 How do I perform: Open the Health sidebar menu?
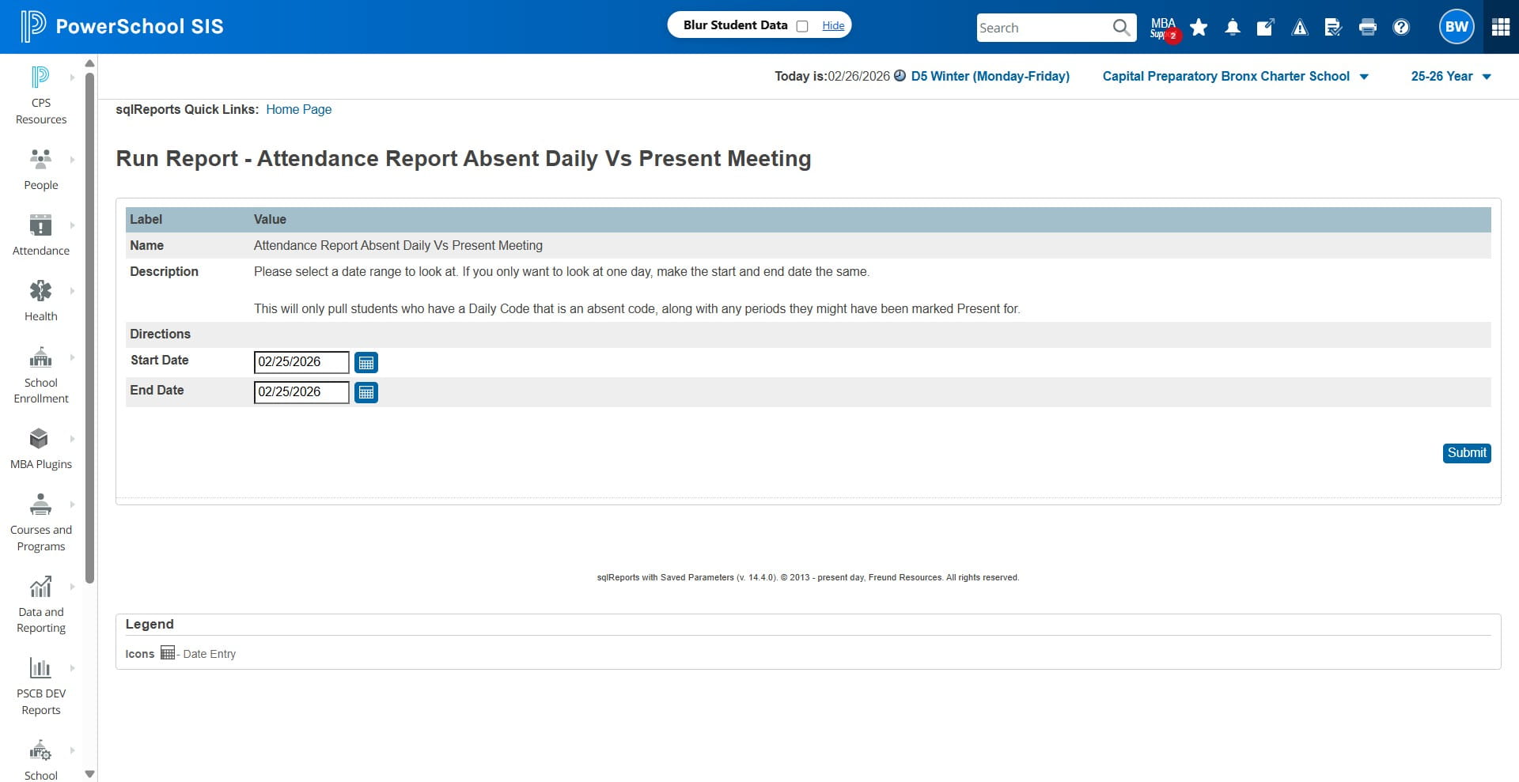click(41, 300)
